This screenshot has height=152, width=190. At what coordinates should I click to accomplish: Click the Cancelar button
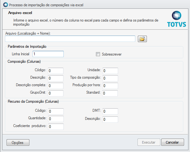pyautogui.click(x=172, y=142)
